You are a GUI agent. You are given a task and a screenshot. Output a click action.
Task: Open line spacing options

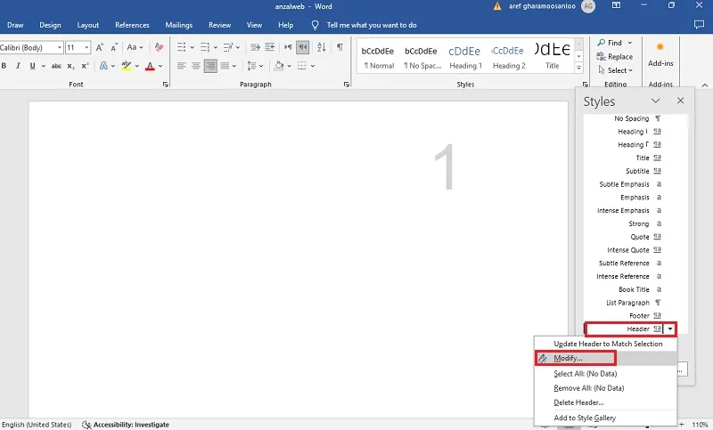pyautogui.click(x=255, y=66)
